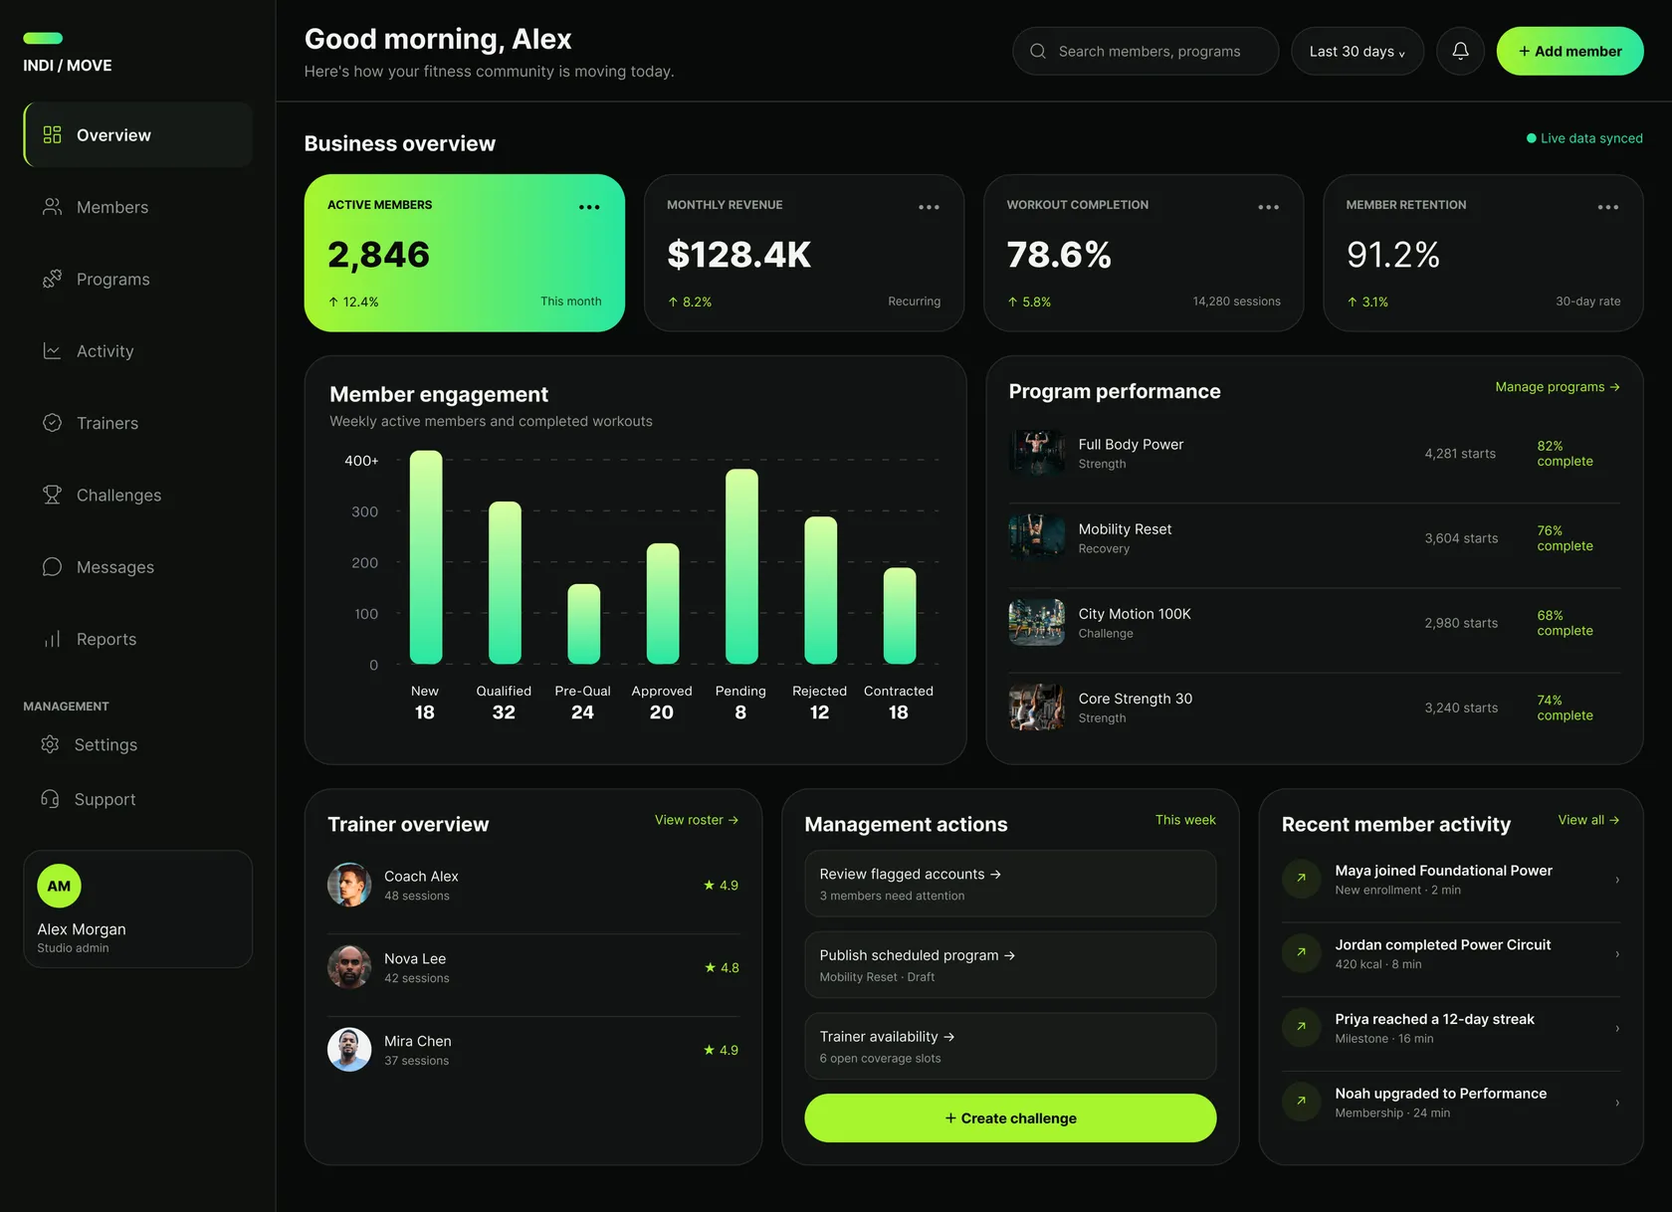This screenshot has height=1212, width=1672.
Task: Focus the Search members, programs field
Action: (1146, 51)
